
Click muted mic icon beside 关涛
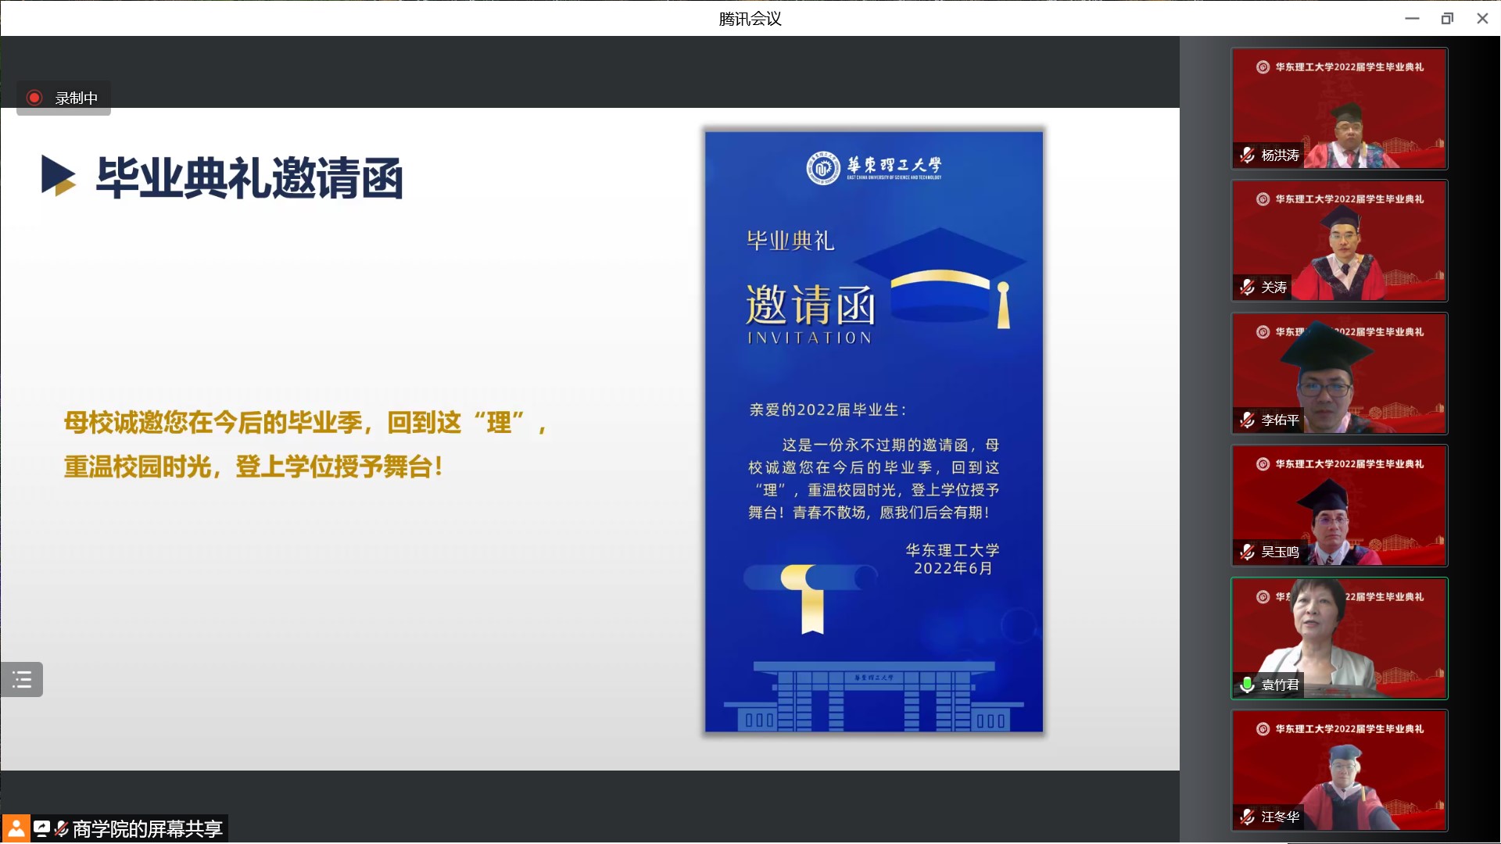click(x=1248, y=288)
